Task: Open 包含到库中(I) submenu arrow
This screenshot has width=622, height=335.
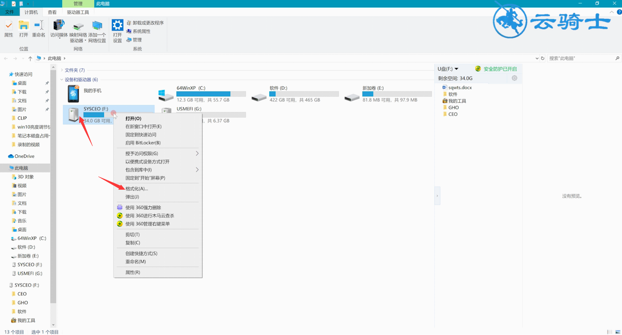Action: coord(197,170)
